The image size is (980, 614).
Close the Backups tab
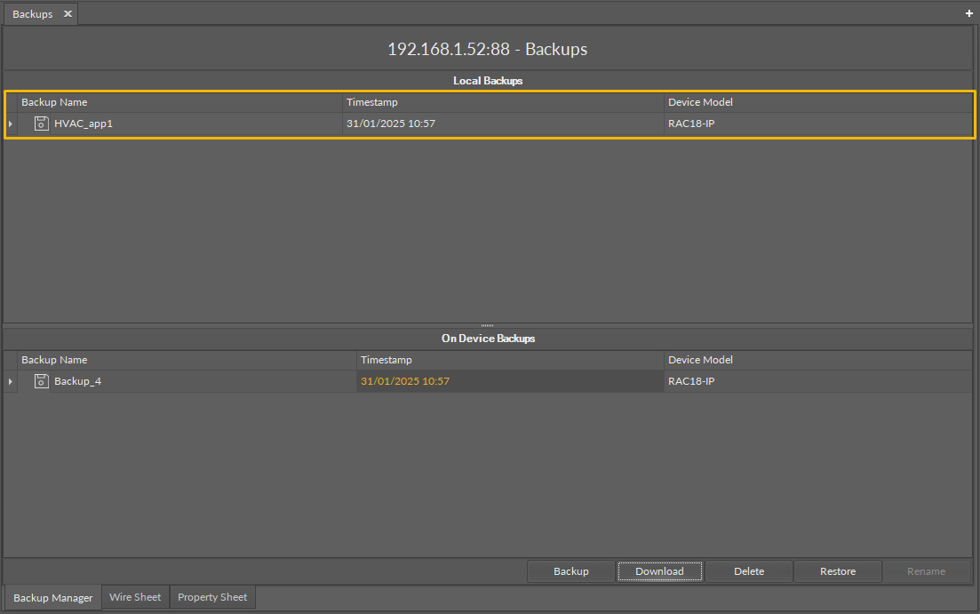[68, 14]
